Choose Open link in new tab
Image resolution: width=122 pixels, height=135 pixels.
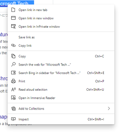pyautogui.click(x=61, y=10)
